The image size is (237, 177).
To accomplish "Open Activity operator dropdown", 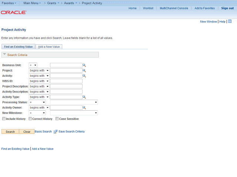I will [39, 76].
